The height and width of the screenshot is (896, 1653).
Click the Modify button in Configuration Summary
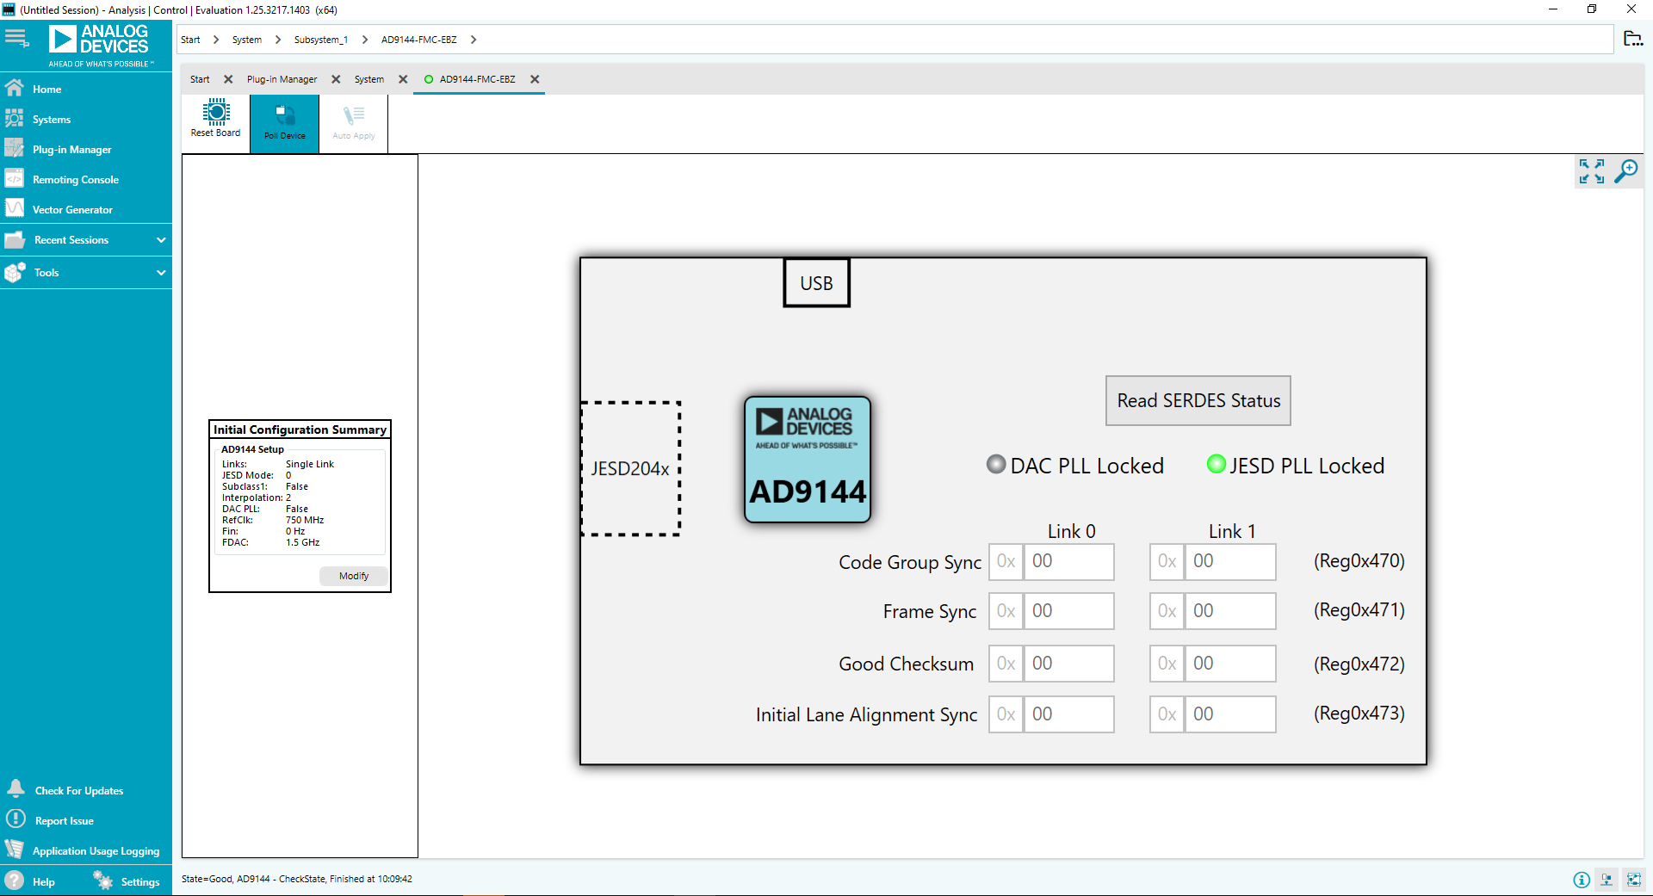point(353,576)
